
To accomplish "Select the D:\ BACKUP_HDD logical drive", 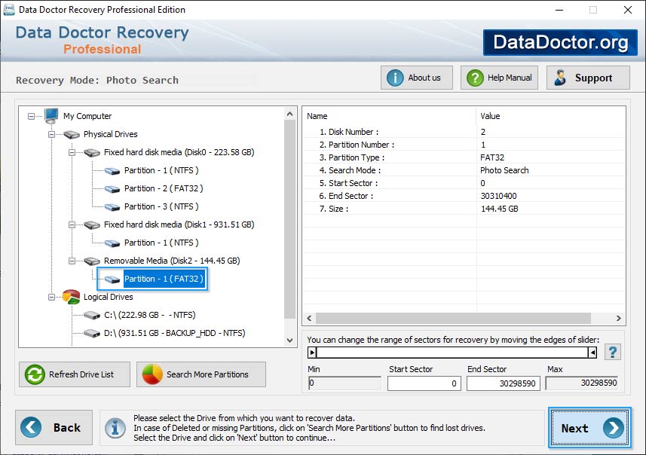I will point(174,333).
